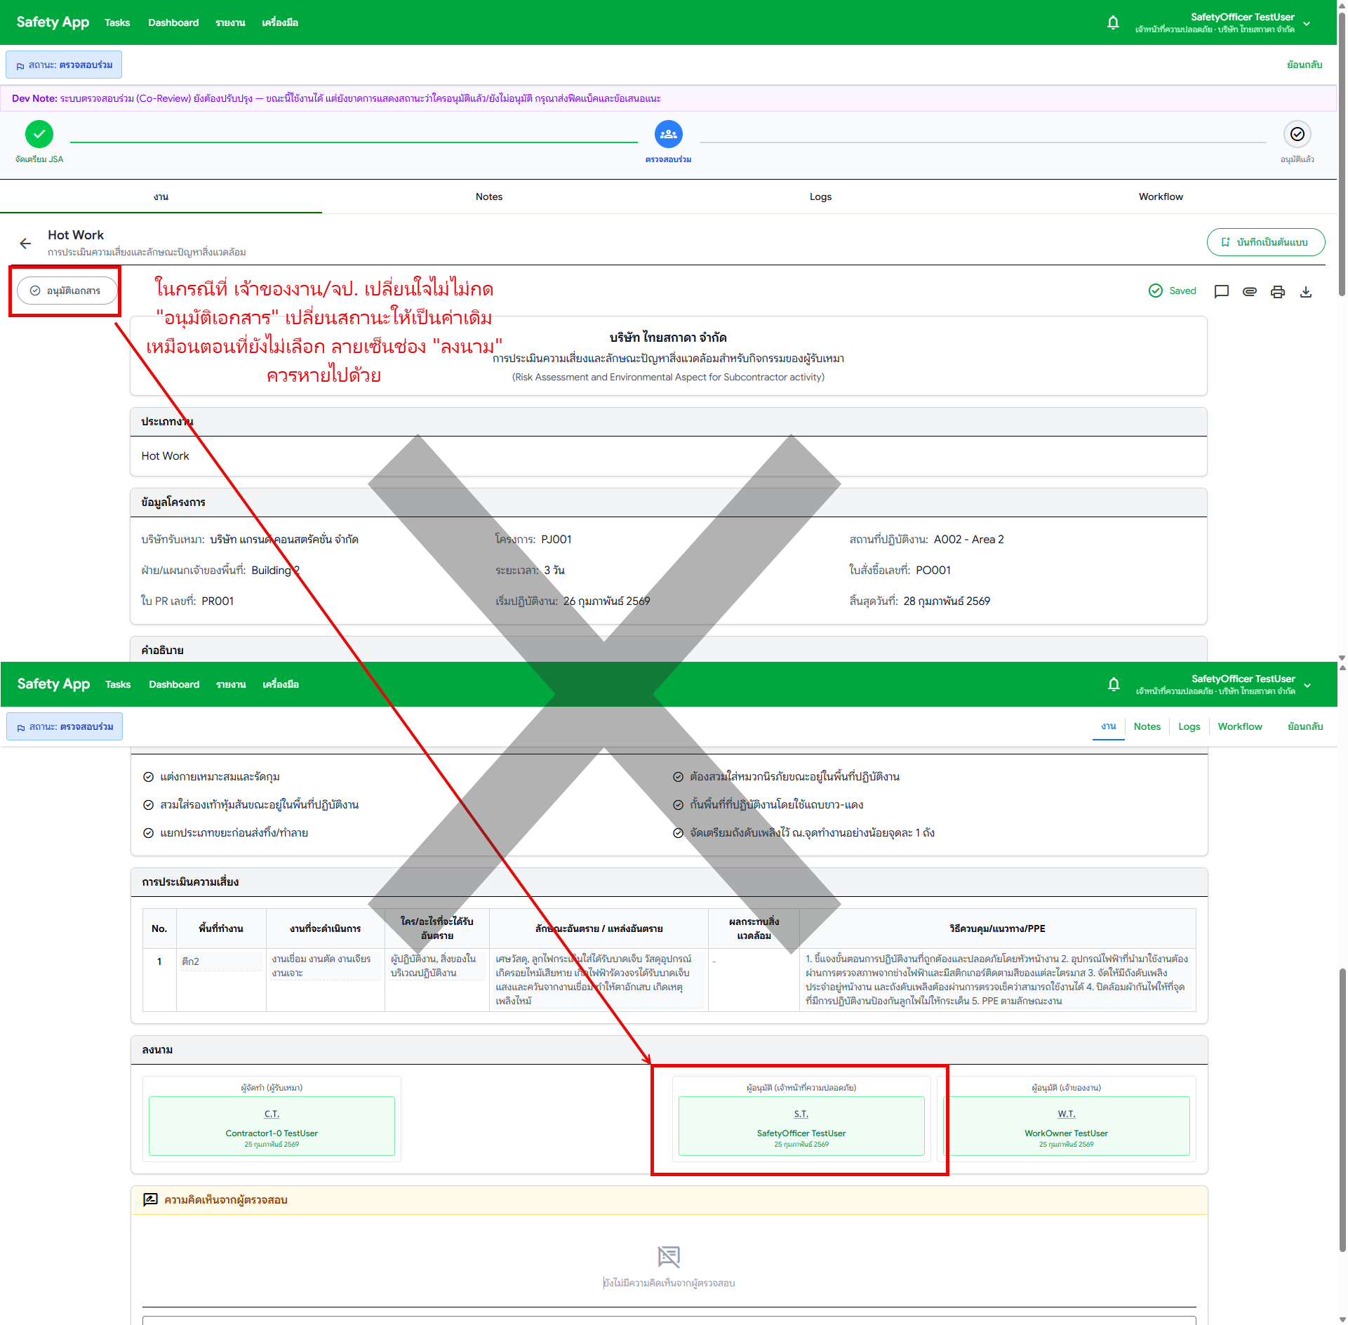Open the comment bubble icon

1221,291
